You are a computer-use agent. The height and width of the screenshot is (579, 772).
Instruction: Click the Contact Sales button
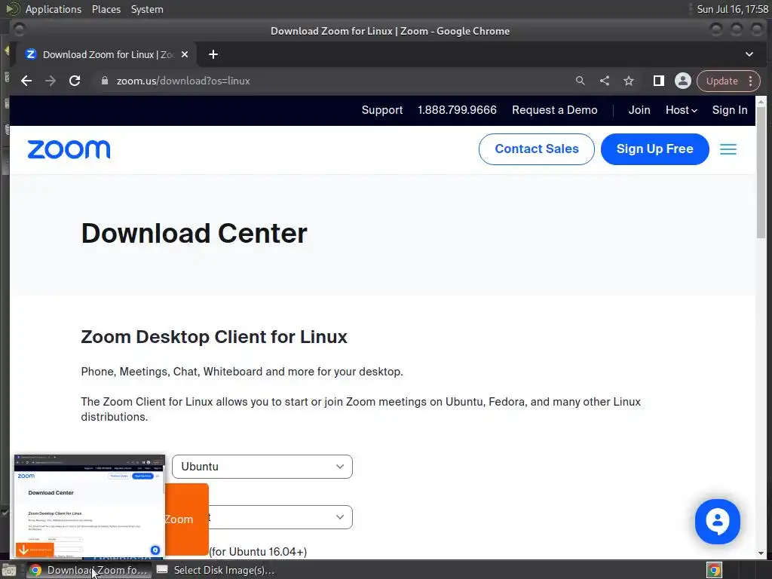pos(537,149)
